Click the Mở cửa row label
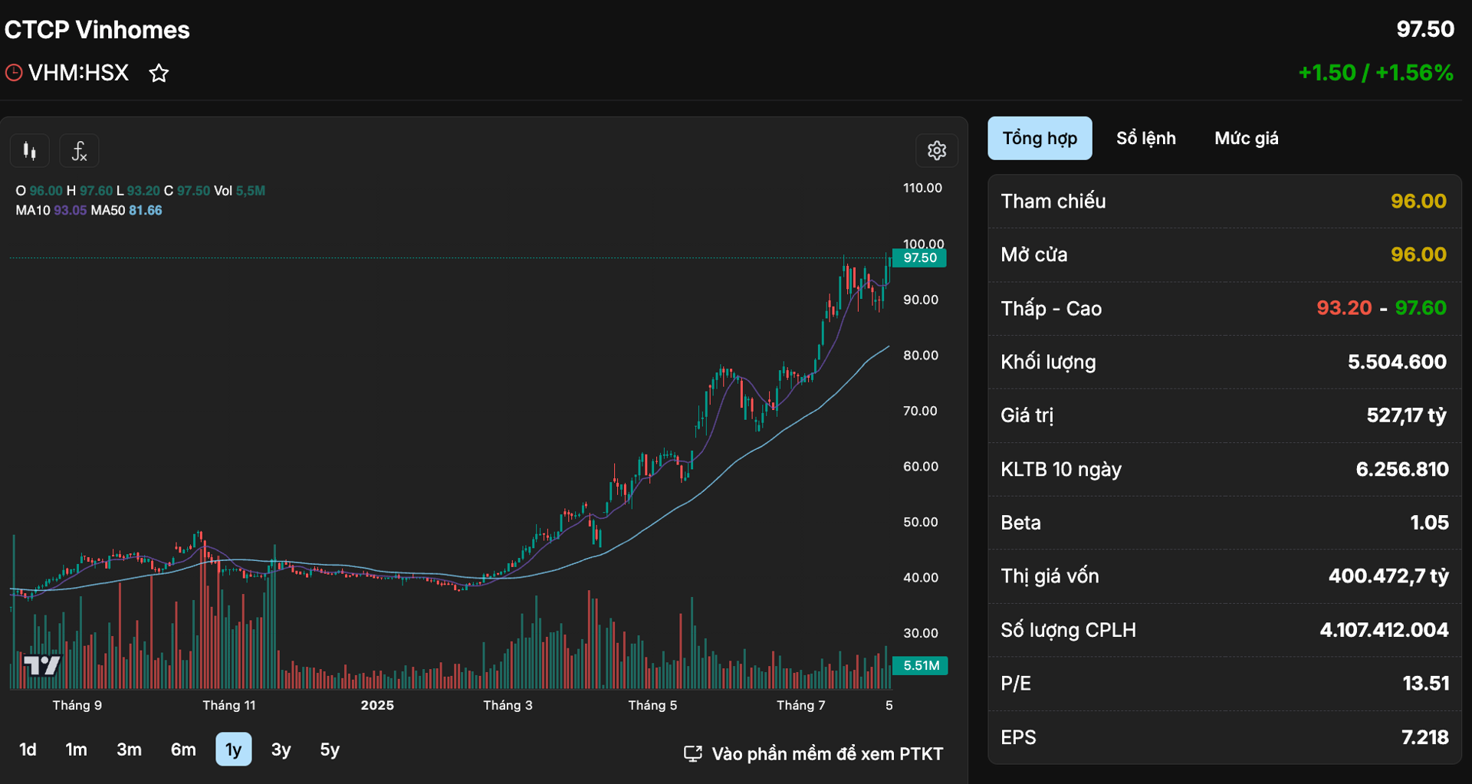 (1033, 254)
